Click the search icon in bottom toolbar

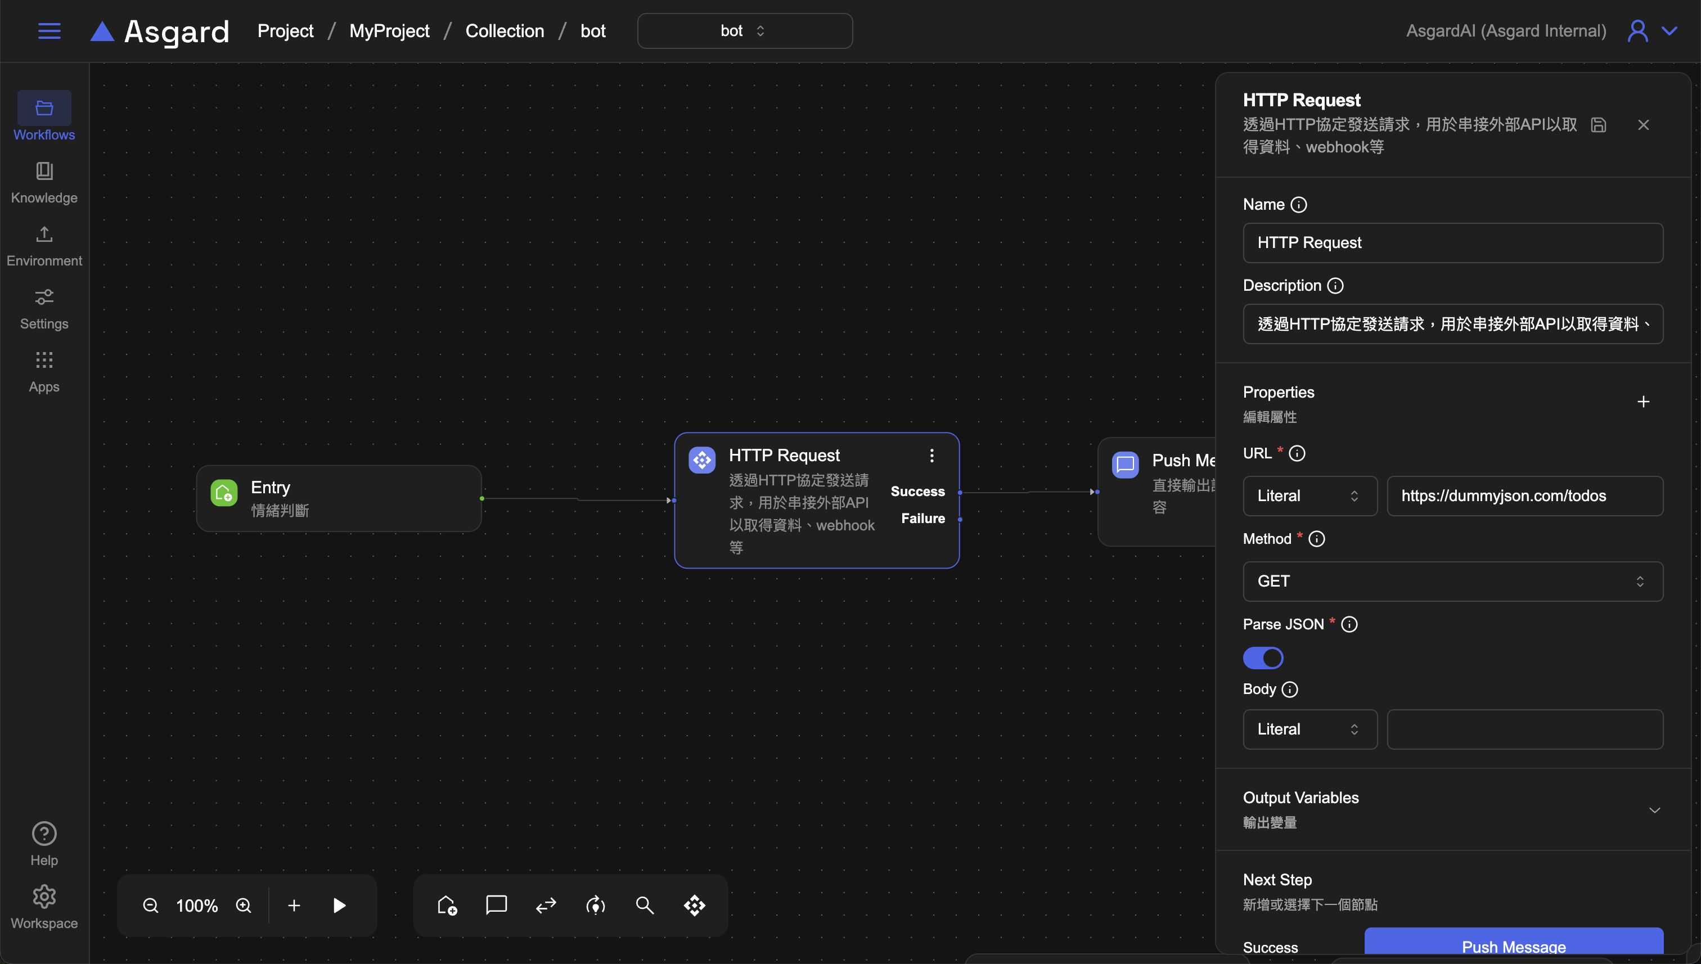tap(644, 905)
